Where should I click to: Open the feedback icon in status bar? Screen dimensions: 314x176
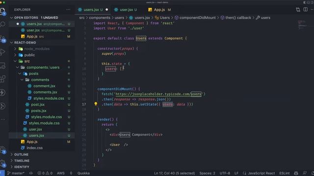tap(305, 173)
